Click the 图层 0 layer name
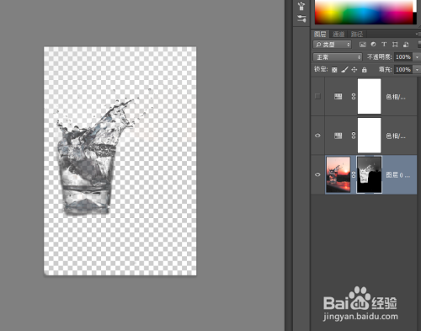Viewport: 421px width, 331px height. [397, 175]
